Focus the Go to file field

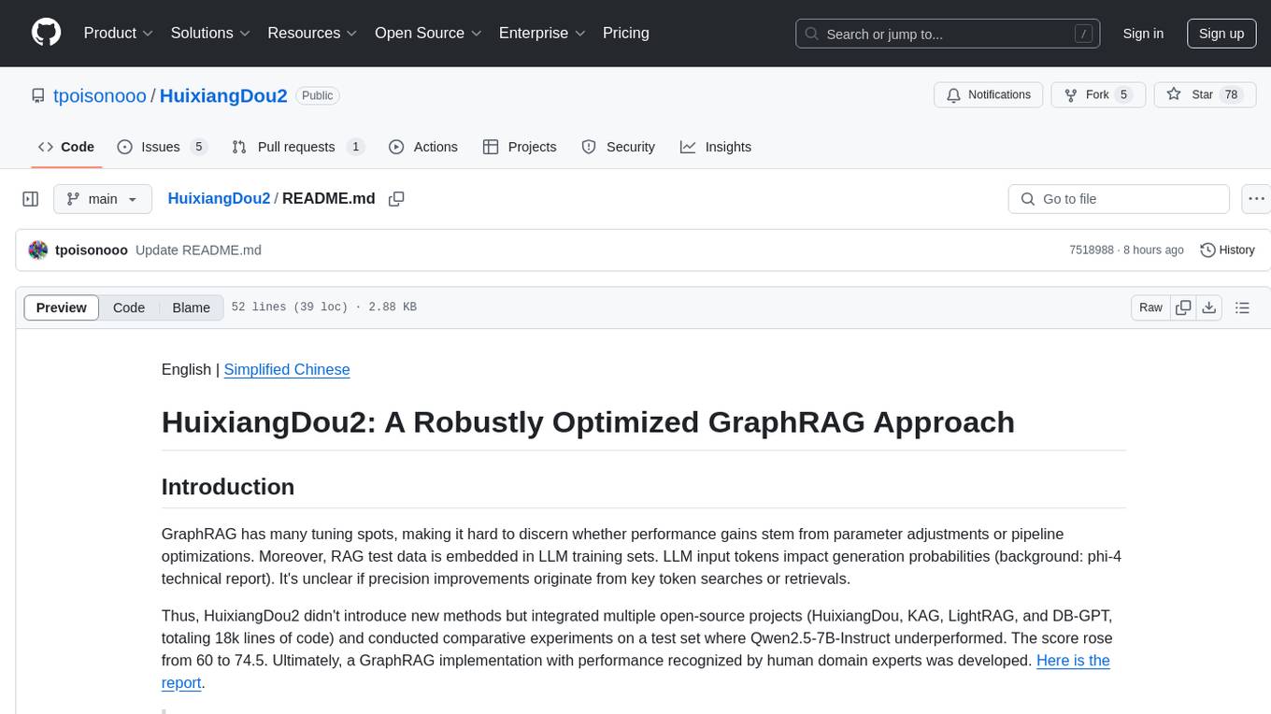[1119, 199]
